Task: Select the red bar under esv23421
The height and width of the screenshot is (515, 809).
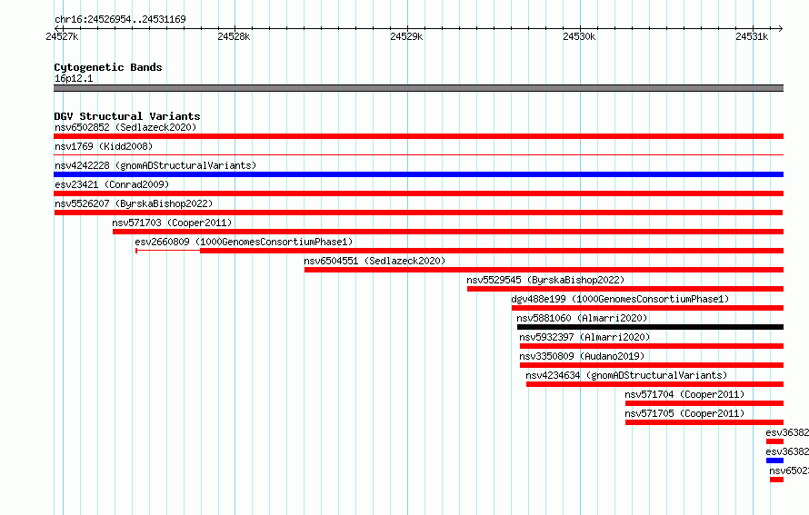Action: point(418,193)
